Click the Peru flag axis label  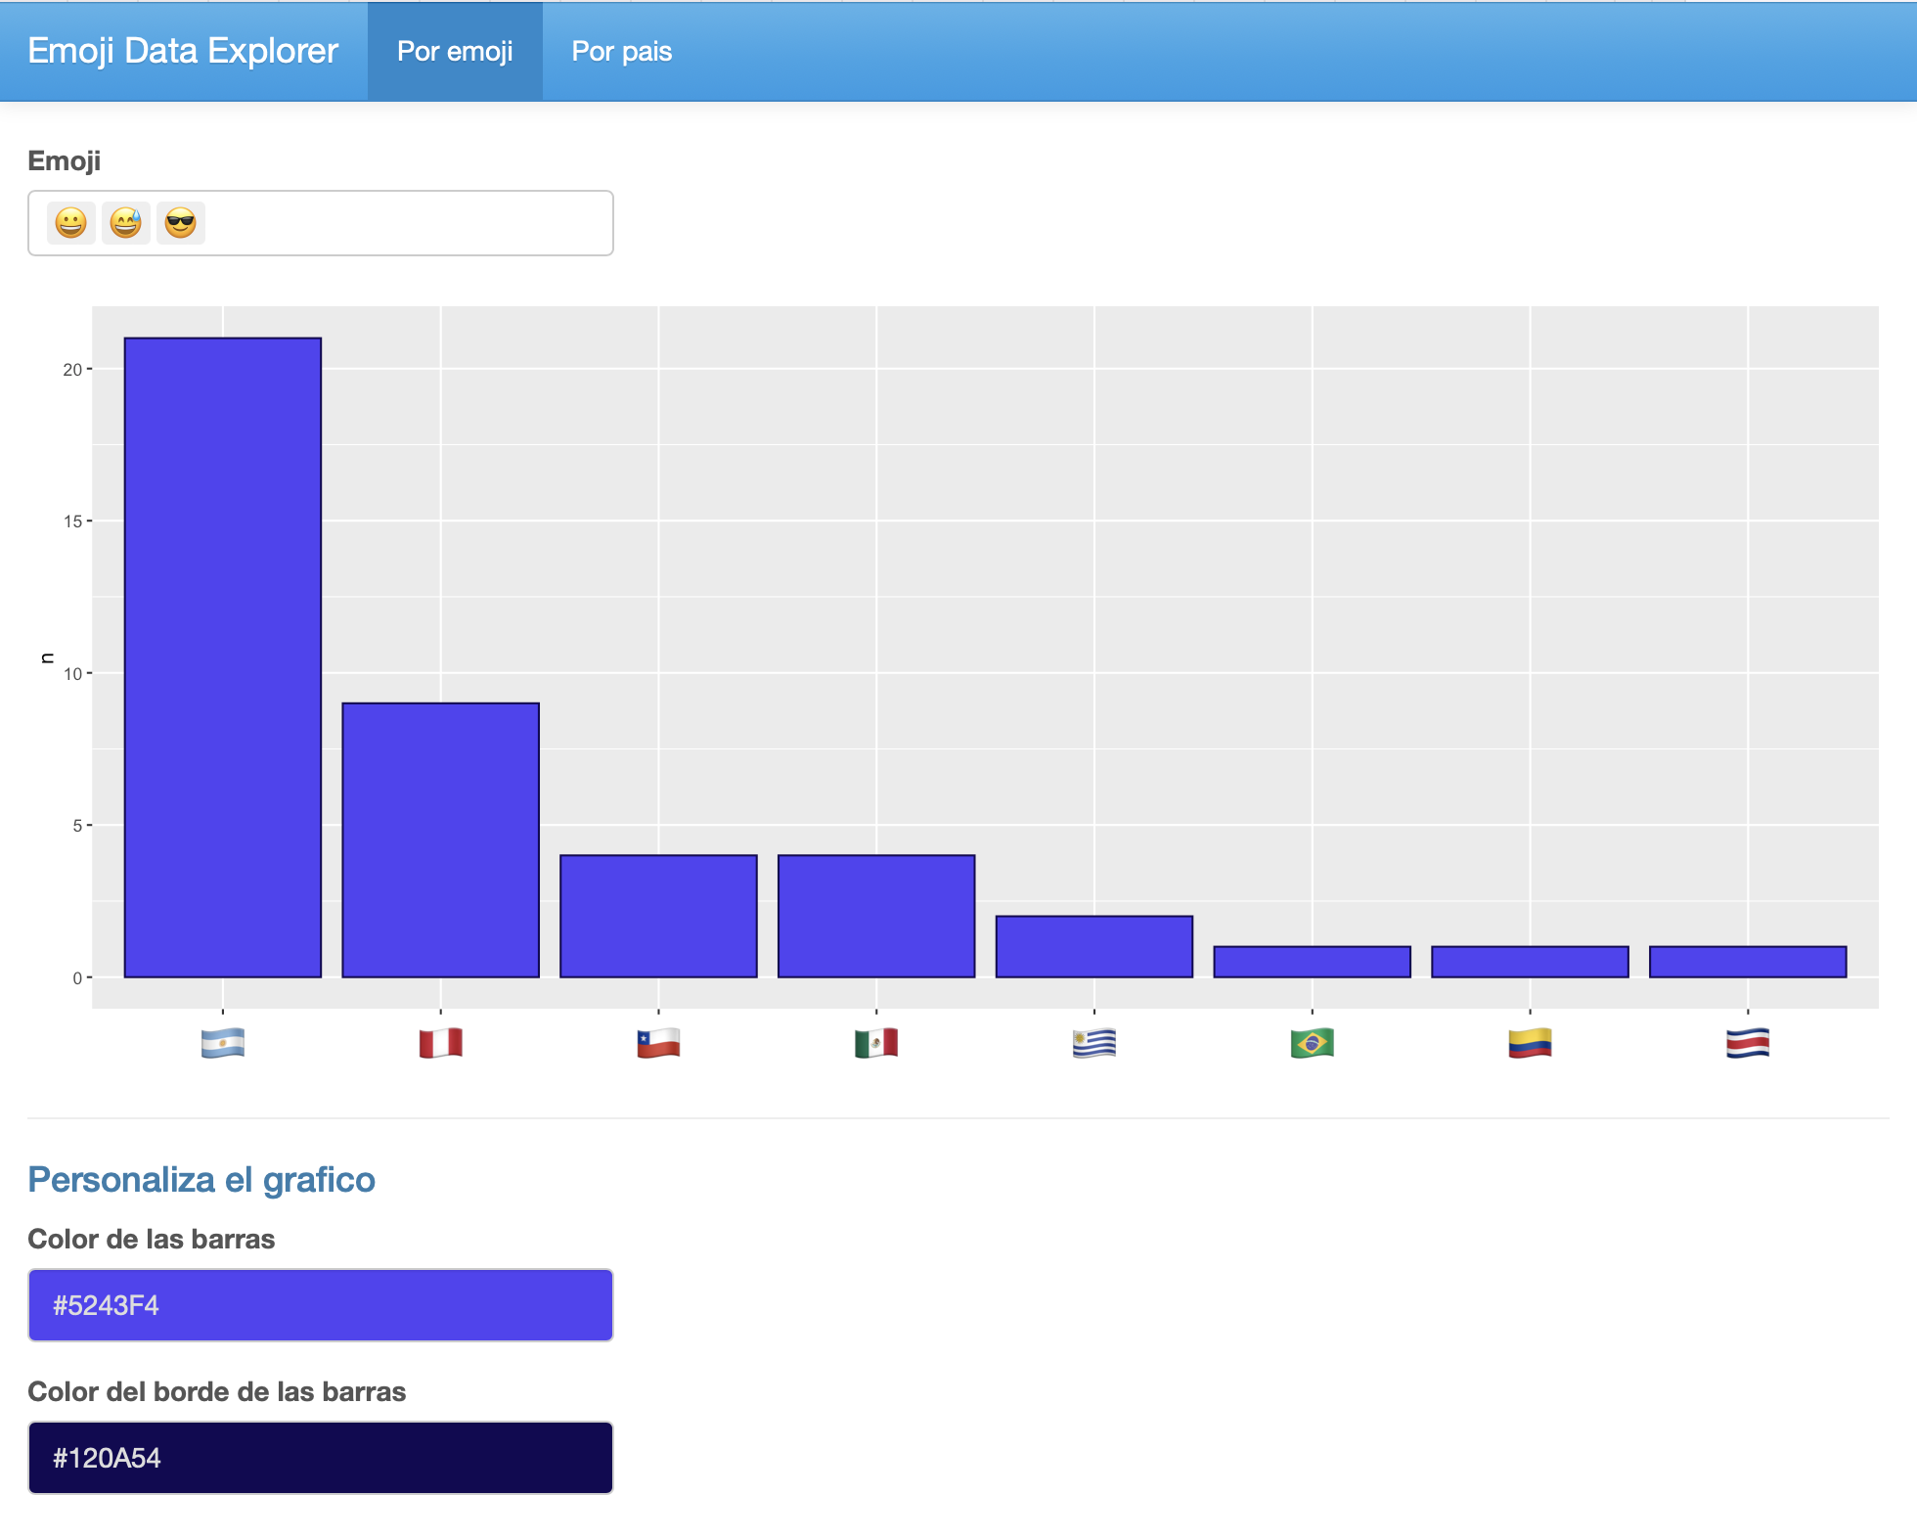coord(440,1043)
